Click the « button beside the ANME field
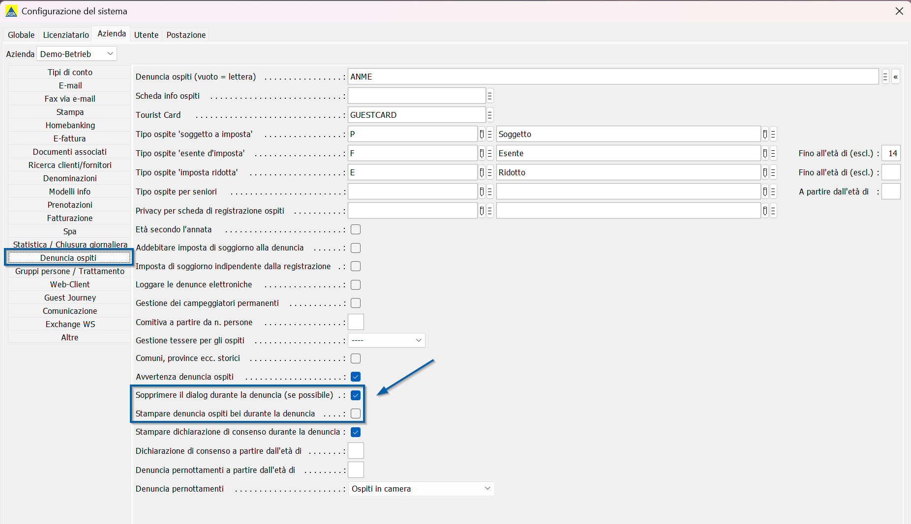Screen dimensions: 911x524 coord(895,77)
